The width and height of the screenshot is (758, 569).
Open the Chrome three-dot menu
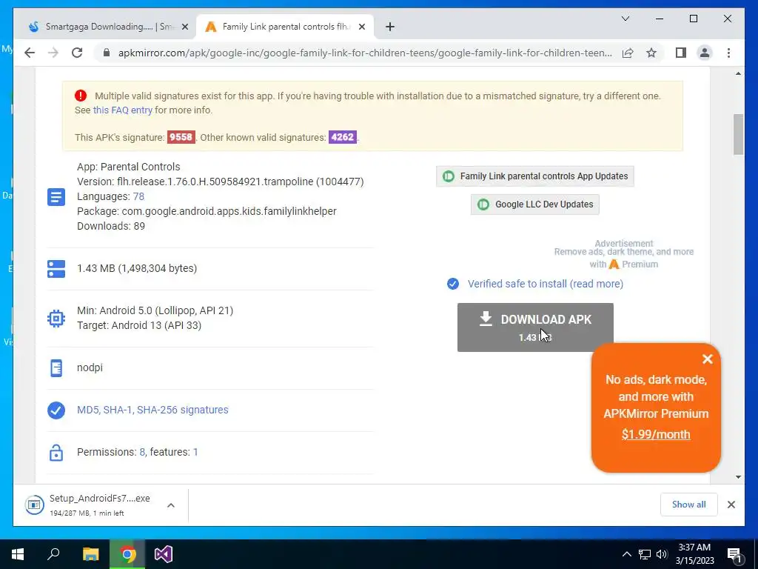coord(728,53)
